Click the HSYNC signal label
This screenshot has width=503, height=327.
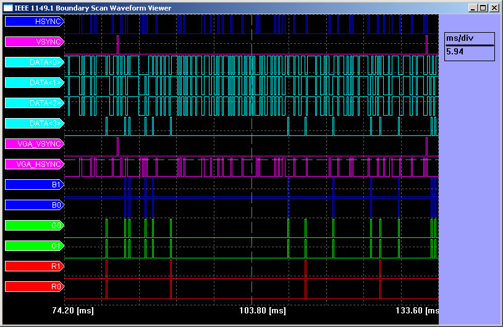point(34,22)
